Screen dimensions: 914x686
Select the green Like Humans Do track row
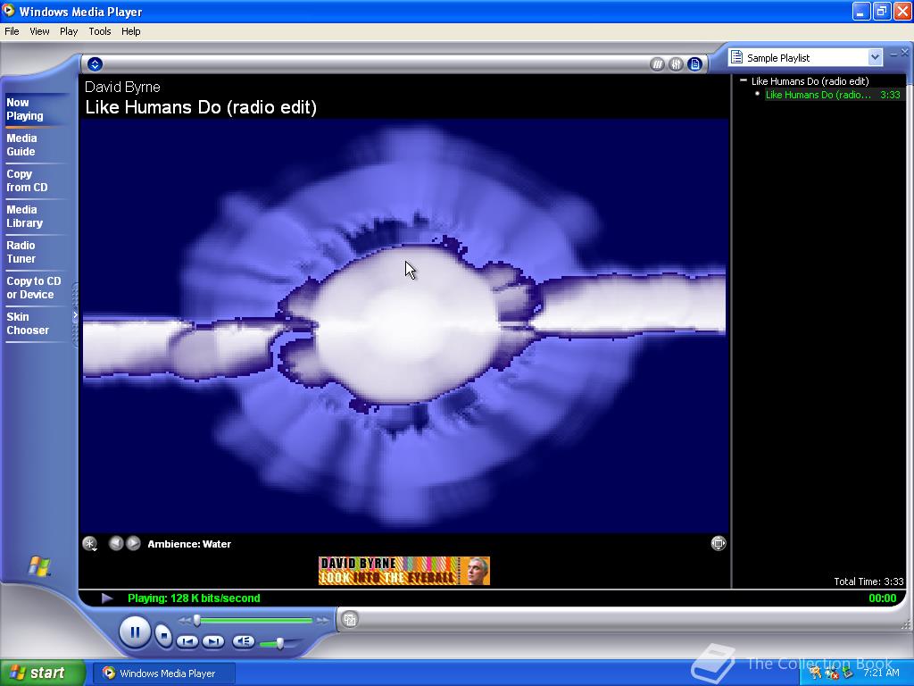[x=834, y=95]
